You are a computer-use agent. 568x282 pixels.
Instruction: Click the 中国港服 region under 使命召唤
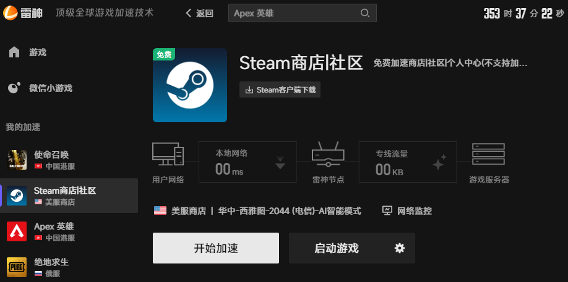click(x=54, y=167)
